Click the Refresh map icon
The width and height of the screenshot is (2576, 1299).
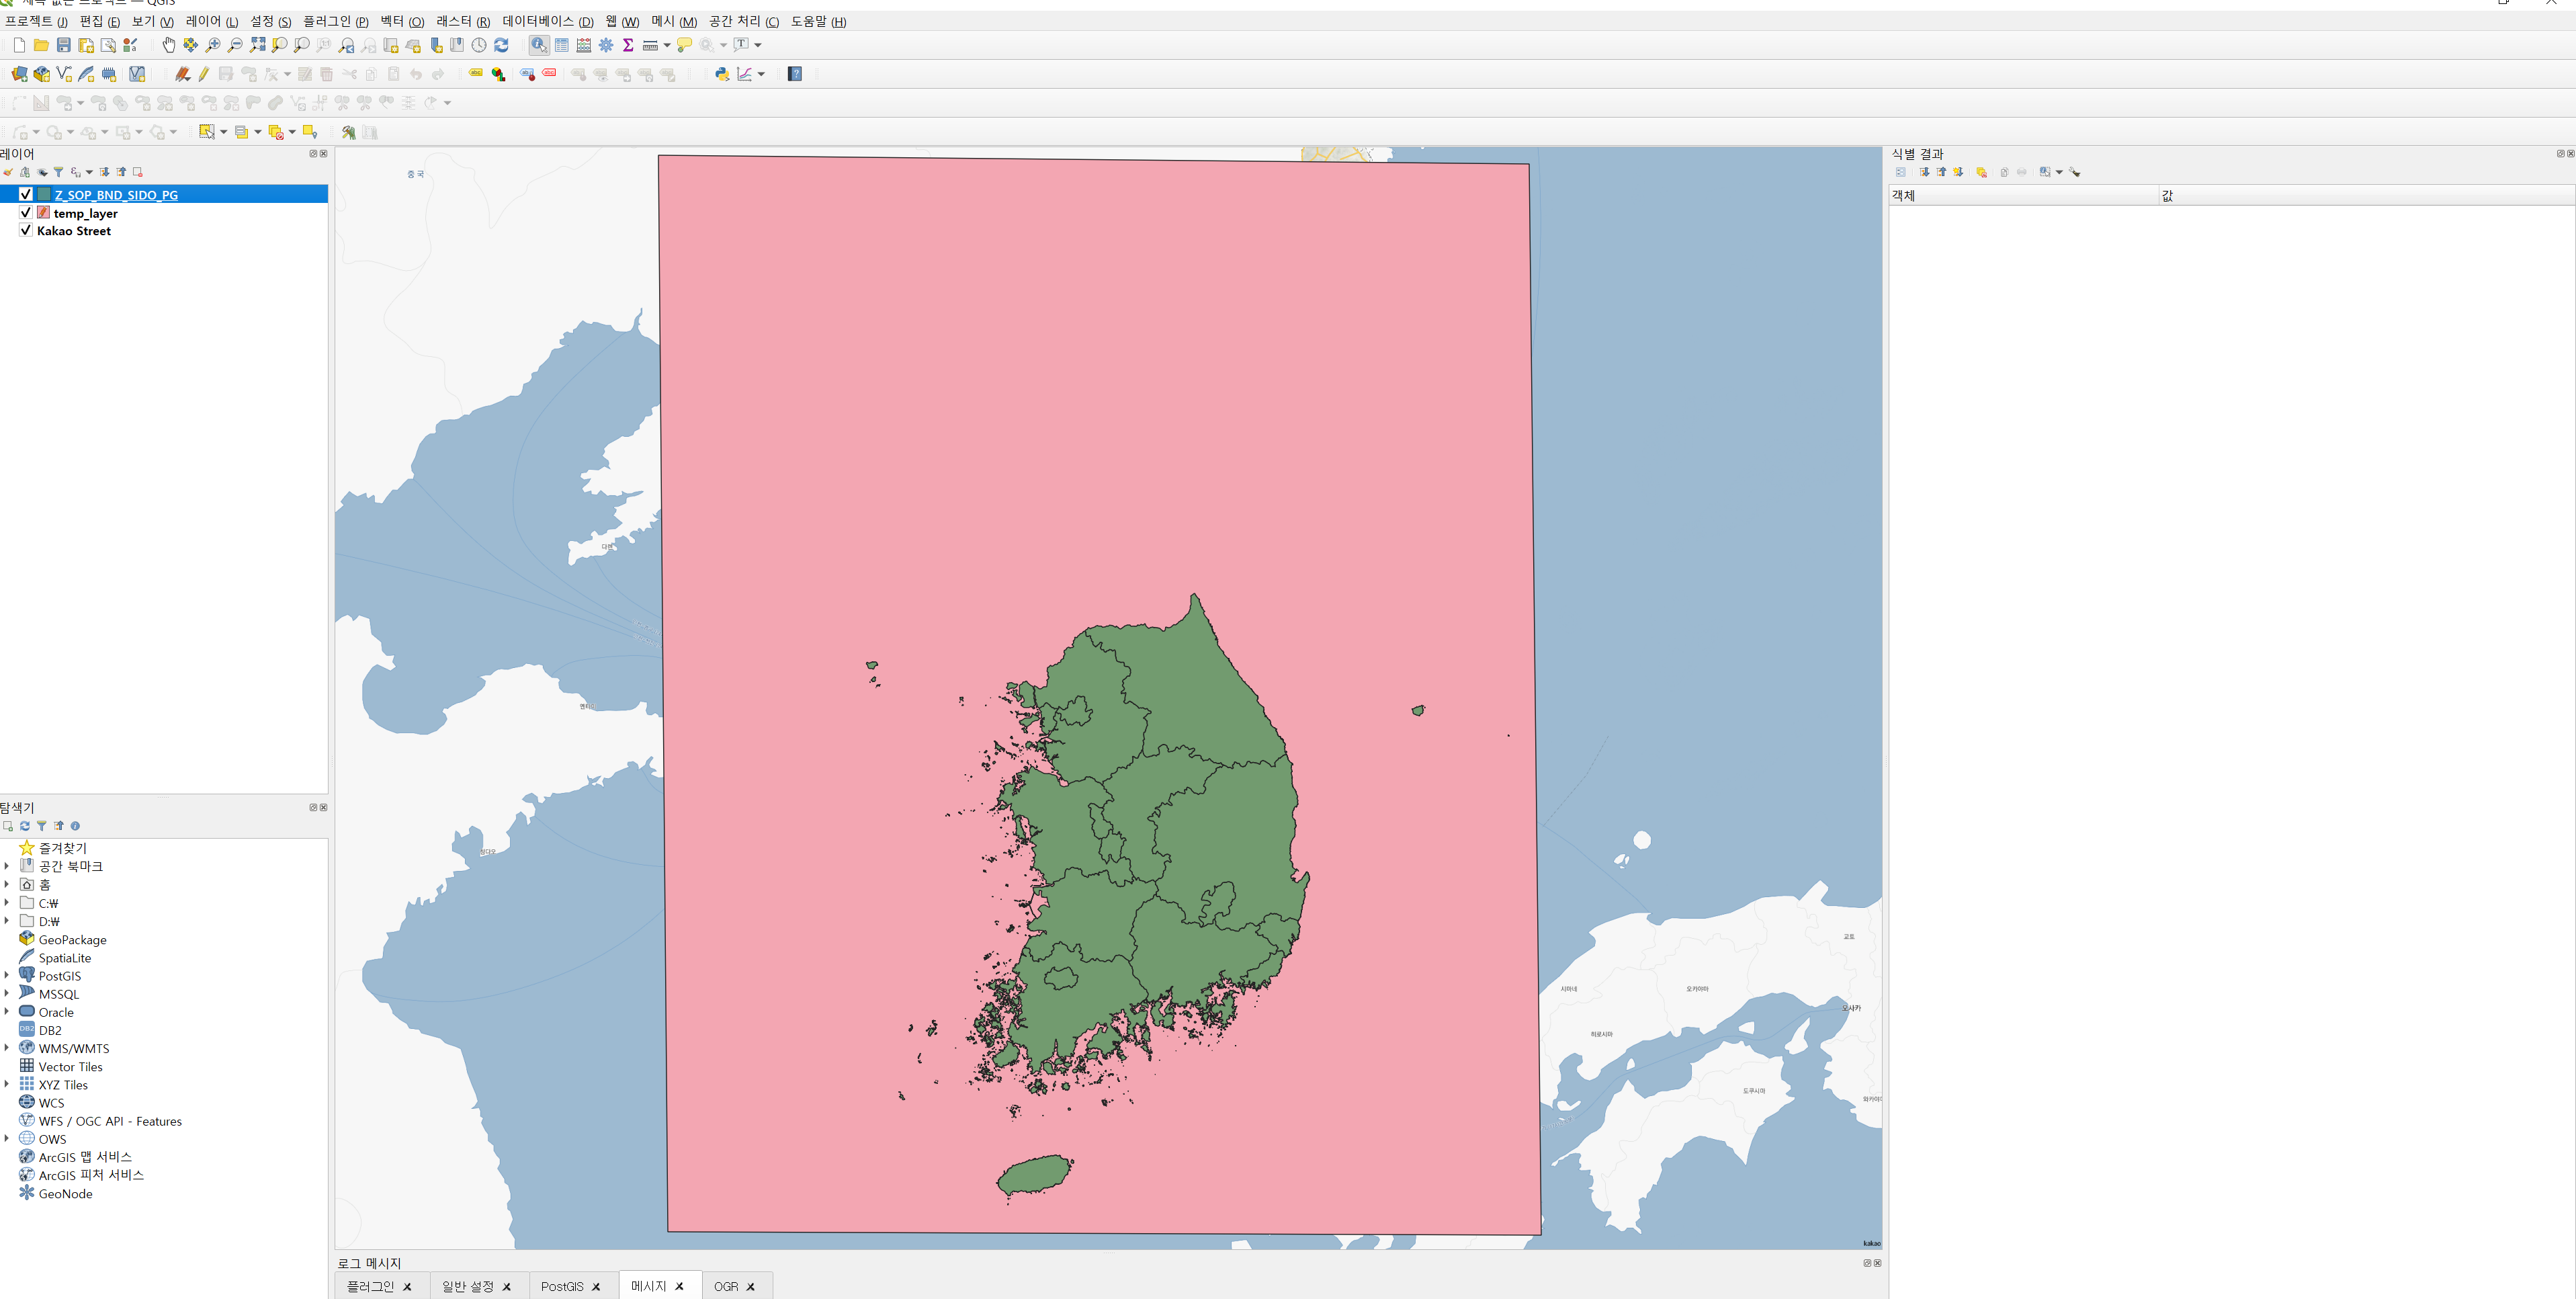(502, 45)
